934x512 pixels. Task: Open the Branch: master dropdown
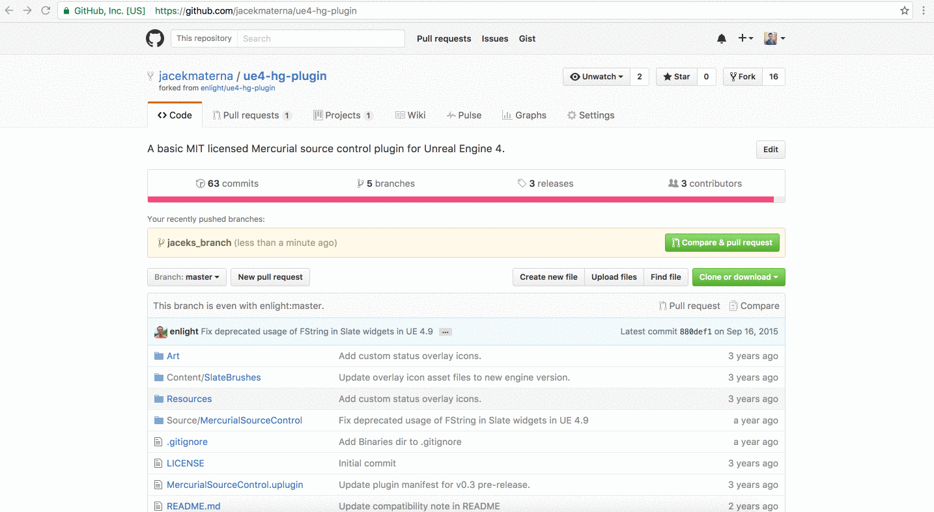click(187, 277)
